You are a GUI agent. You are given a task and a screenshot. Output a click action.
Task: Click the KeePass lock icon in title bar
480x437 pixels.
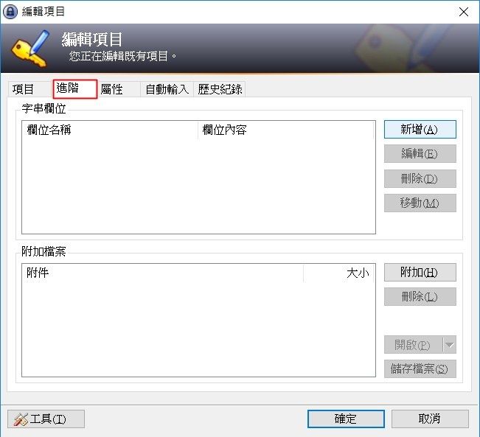pyautogui.click(x=10, y=12)
